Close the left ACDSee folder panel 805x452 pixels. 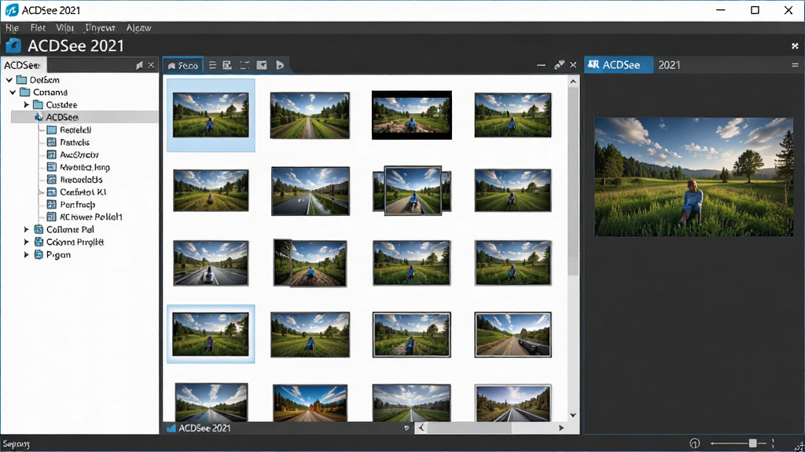tap(151, 65)
